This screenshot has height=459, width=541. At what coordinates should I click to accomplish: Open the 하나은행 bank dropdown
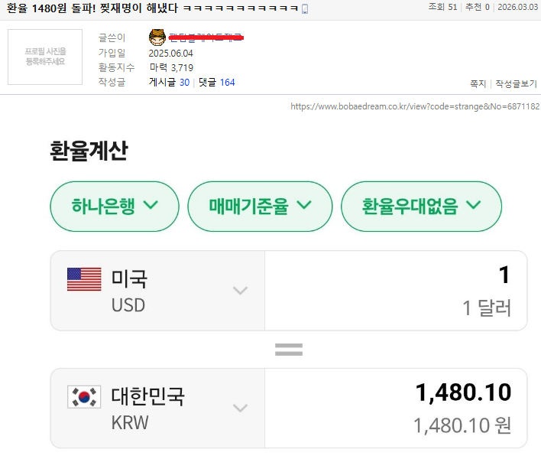pyautogui.click(x=115, y=205)
